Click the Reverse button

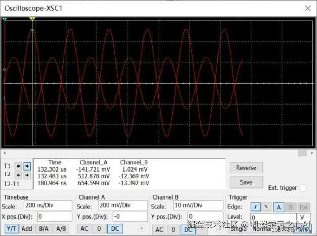click(246, 168)
